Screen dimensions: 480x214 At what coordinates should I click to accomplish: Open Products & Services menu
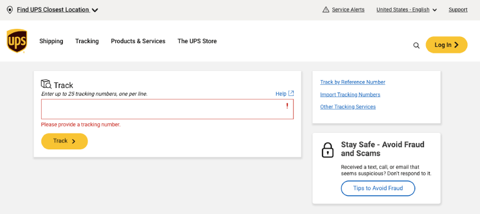pos(138,41)
